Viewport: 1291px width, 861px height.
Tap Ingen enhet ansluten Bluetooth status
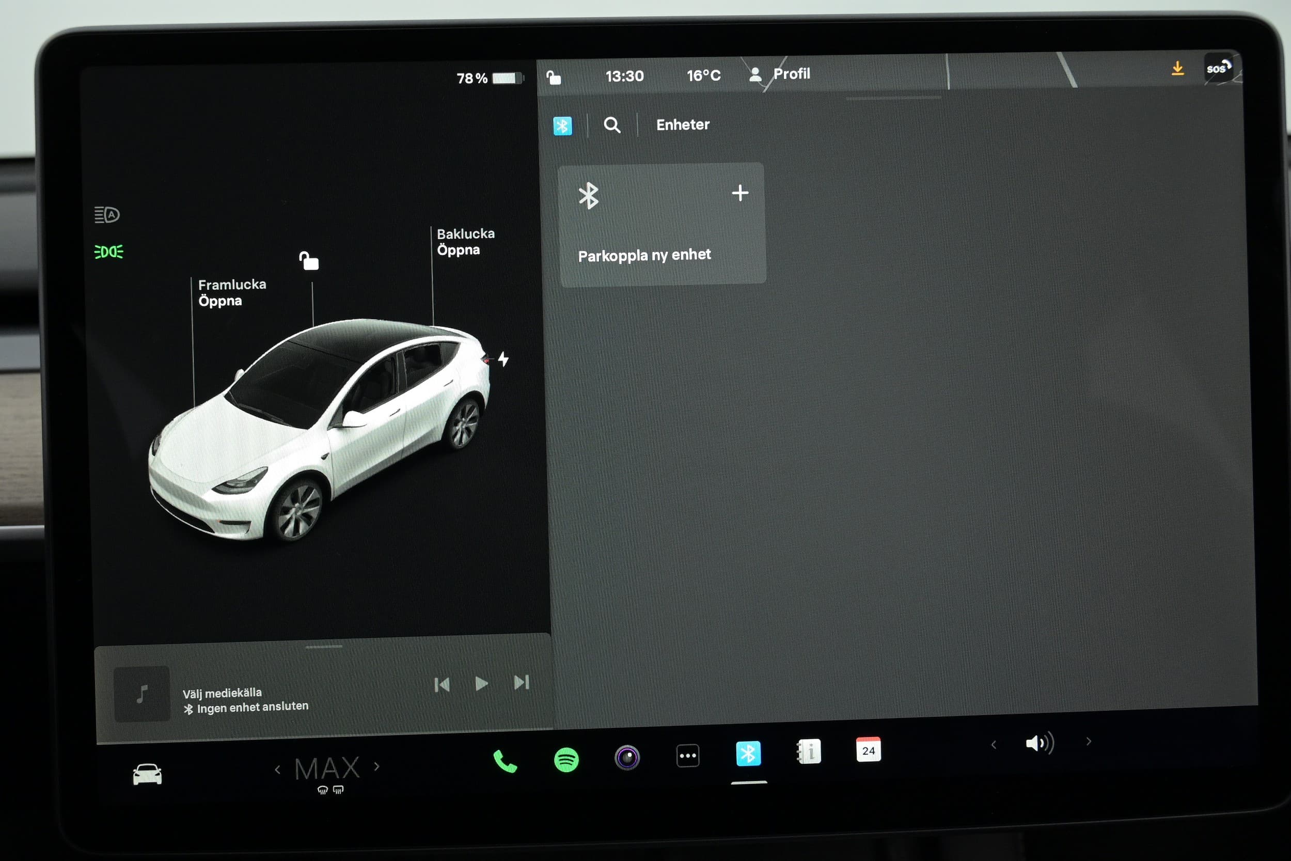[x=246, y=708]
